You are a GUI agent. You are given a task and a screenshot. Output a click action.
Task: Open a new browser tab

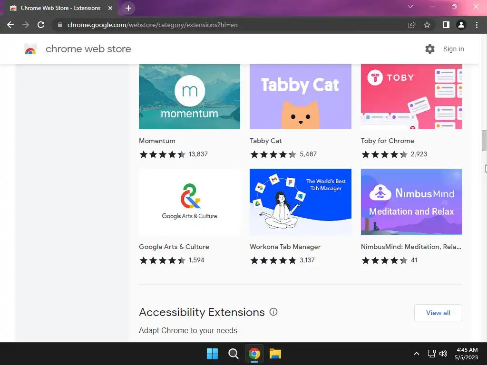coord(128,8)
